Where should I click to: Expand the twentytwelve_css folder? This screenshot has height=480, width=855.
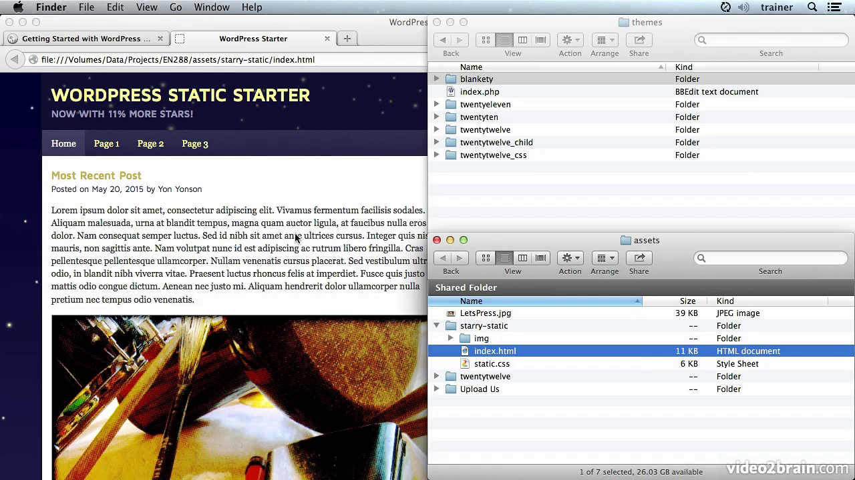[x=437, y=155]
